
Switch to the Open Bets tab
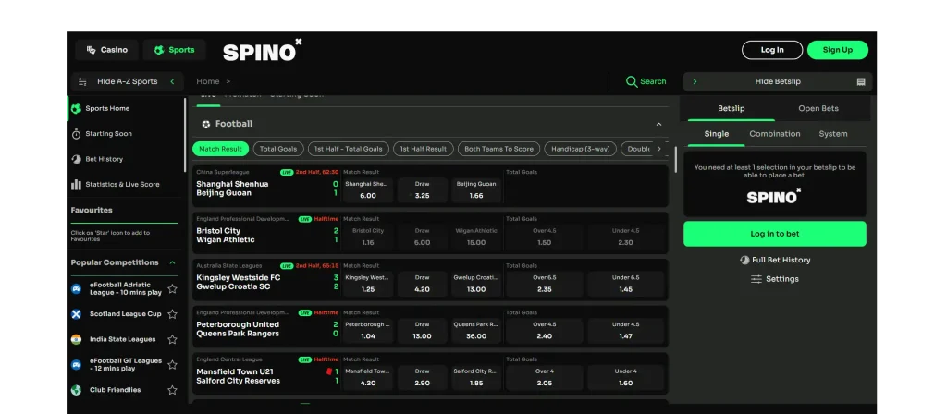point(818,109)
